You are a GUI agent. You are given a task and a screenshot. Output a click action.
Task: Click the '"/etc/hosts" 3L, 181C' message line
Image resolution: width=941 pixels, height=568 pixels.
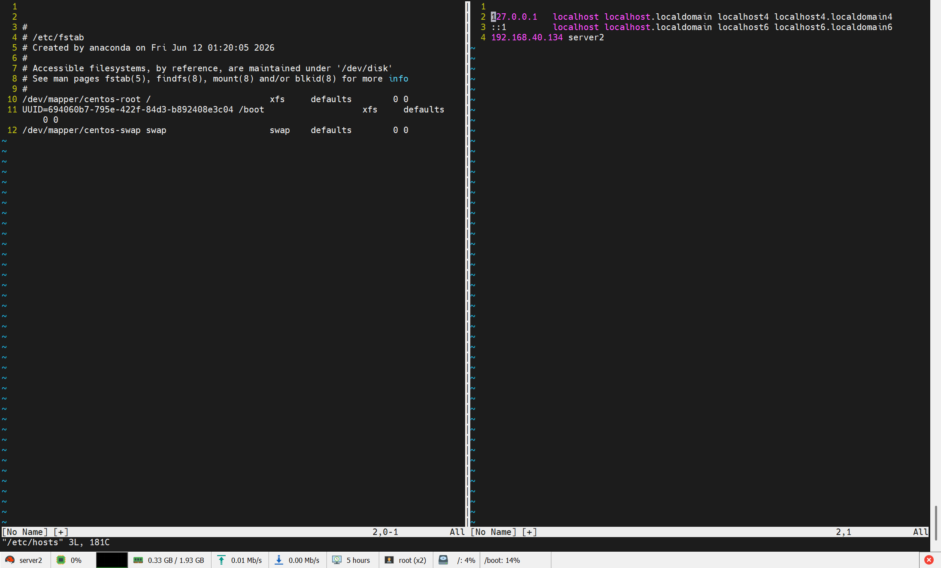click(x=56, y=542)
